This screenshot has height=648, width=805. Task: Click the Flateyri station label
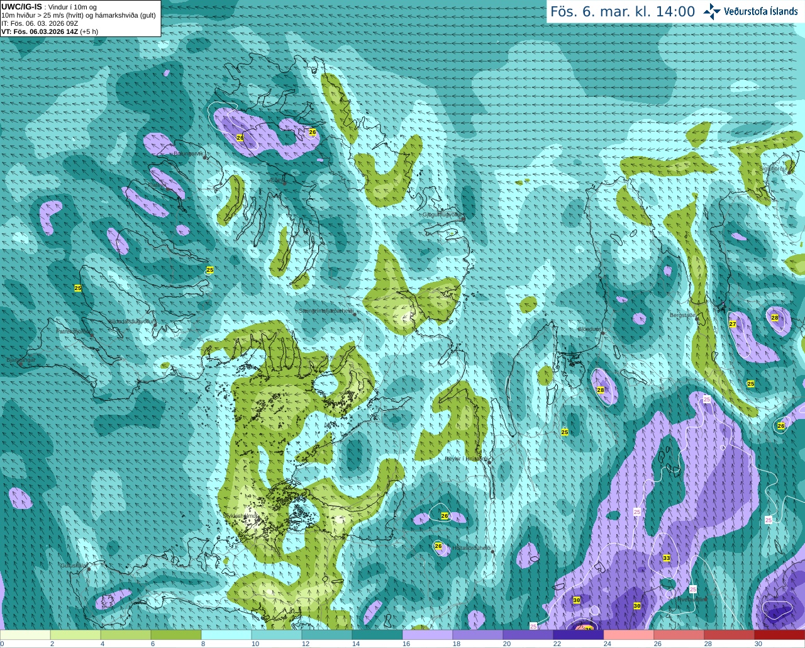(x=157, y=185)
